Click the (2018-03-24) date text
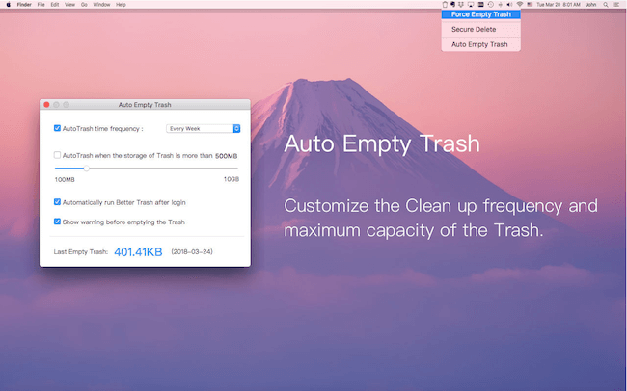 (192, 252)
